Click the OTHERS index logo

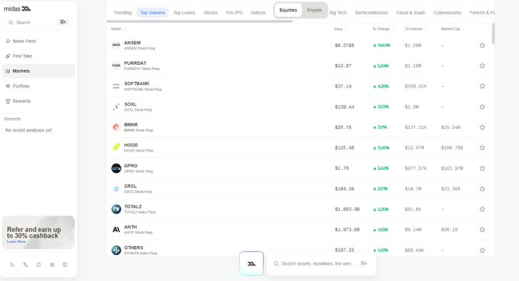pos(116,250)
